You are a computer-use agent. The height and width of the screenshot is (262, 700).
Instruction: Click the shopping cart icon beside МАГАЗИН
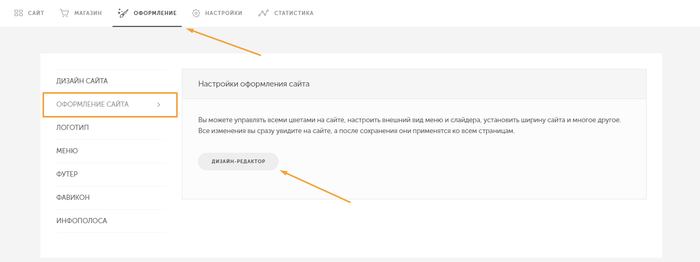click(65, 13)
